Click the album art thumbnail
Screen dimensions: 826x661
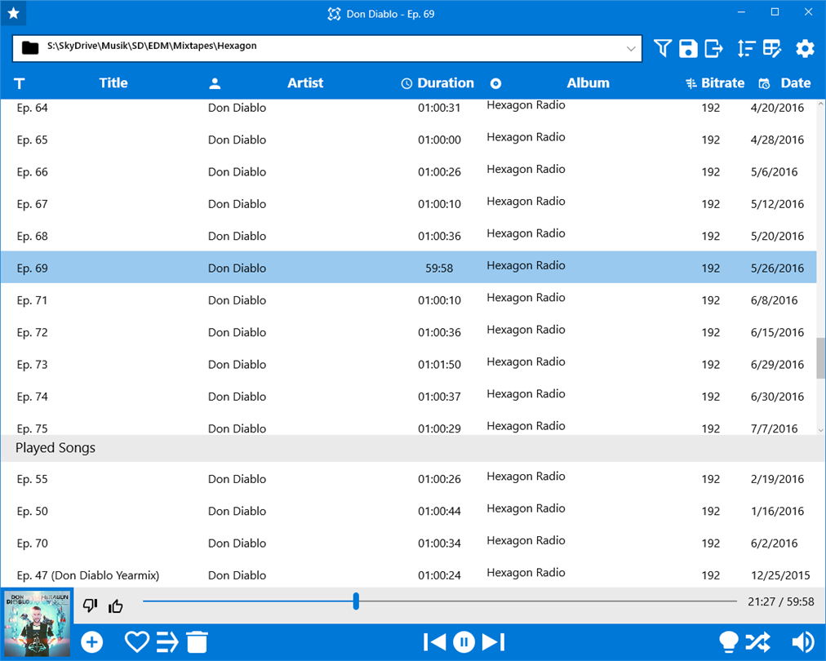tap(37, 623)
